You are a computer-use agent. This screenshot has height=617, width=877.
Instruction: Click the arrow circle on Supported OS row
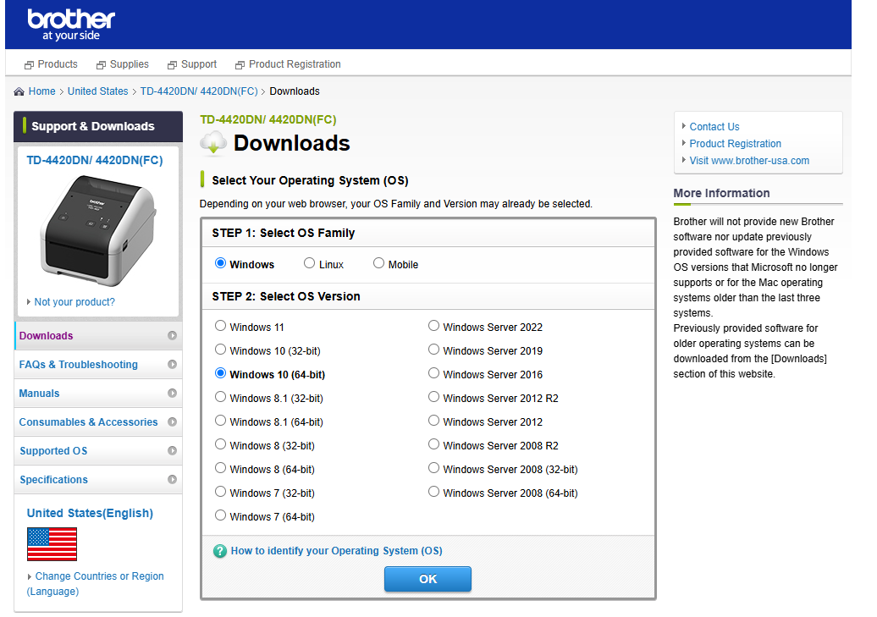[173, 451]
